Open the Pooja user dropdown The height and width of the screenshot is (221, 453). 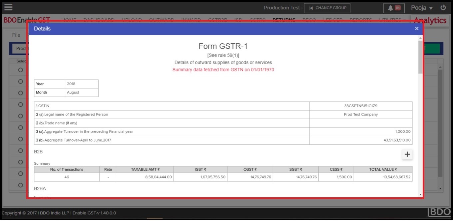(422, 8)
